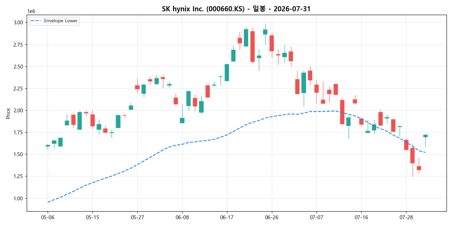The image size is (452, 226).
Task: Click the green candle at 06-17
Action: point(227,73)
